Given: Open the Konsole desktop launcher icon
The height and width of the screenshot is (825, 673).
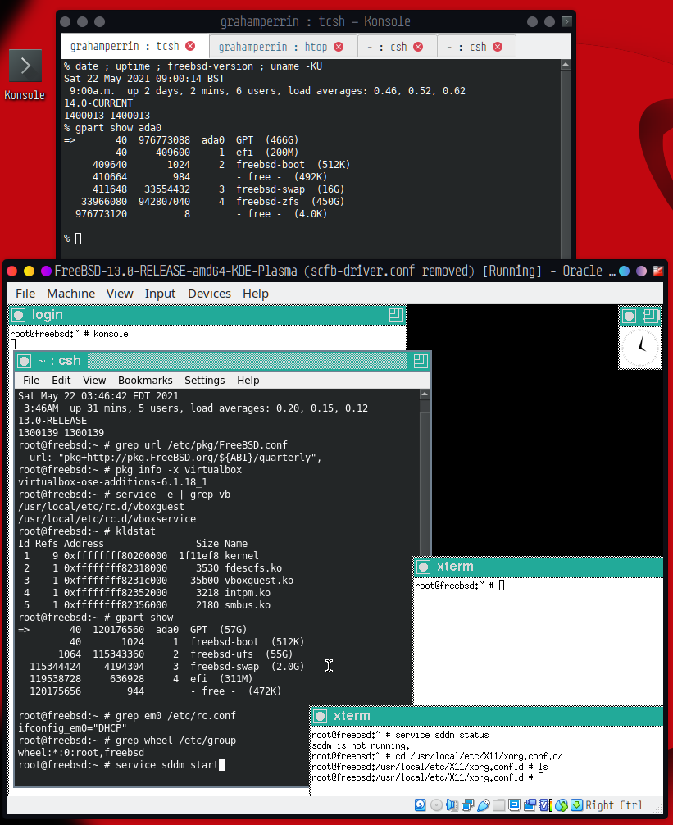Looking at the screenshot, I should [x=25, y=66].
